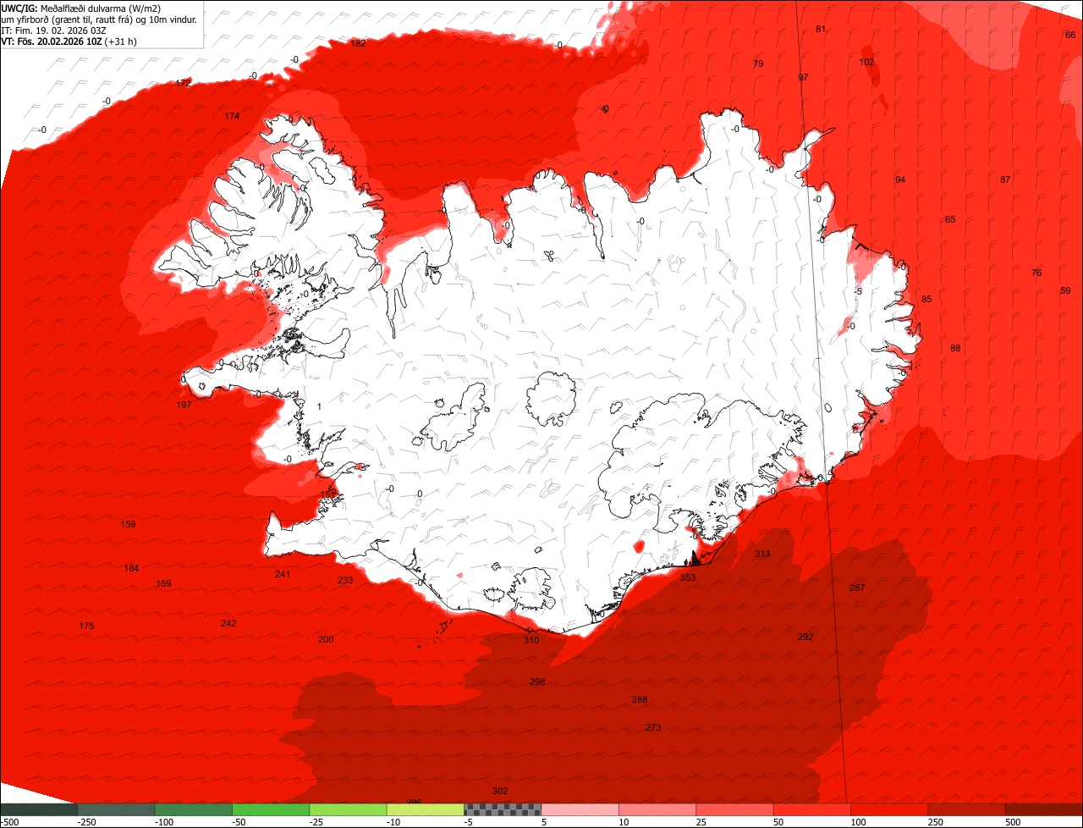Viewport: 1083px width, 828px height.
Task: Select legend swatch between 25 and 50
Action: 734,809
